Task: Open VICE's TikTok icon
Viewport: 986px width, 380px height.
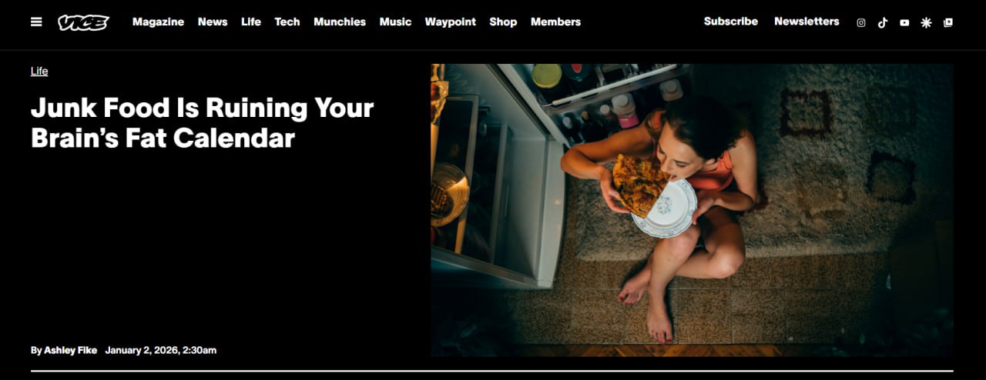Action: click(x=883, y=22)
